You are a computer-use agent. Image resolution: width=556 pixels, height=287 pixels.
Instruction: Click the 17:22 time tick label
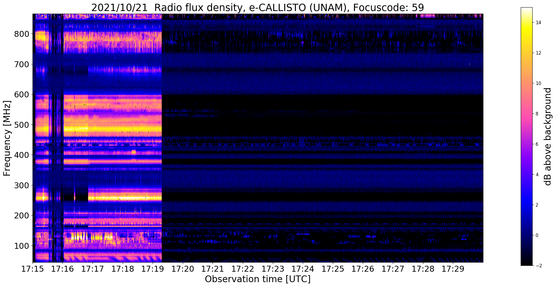pos(243,269)
